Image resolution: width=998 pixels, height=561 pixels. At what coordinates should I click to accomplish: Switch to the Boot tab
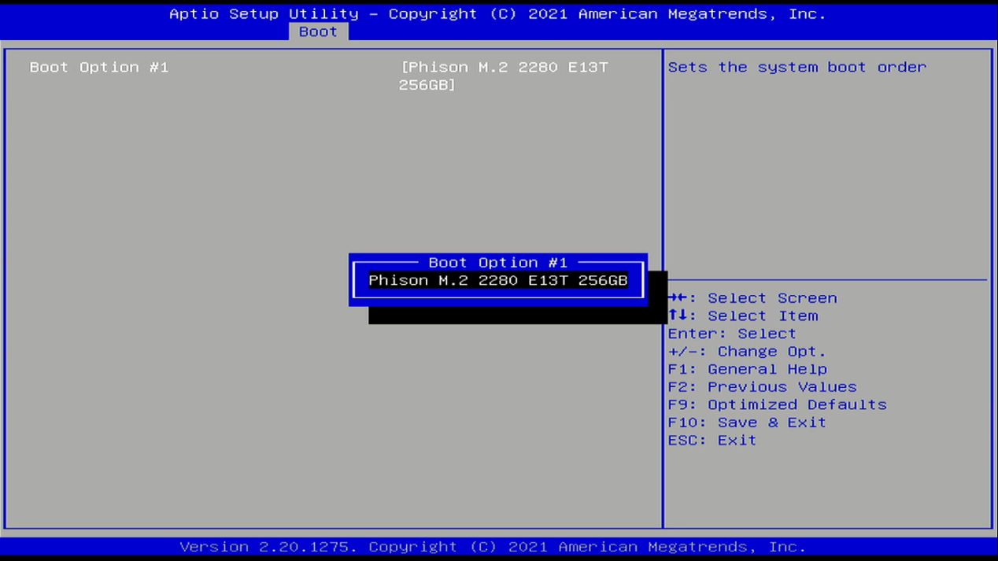coord(318,31)
